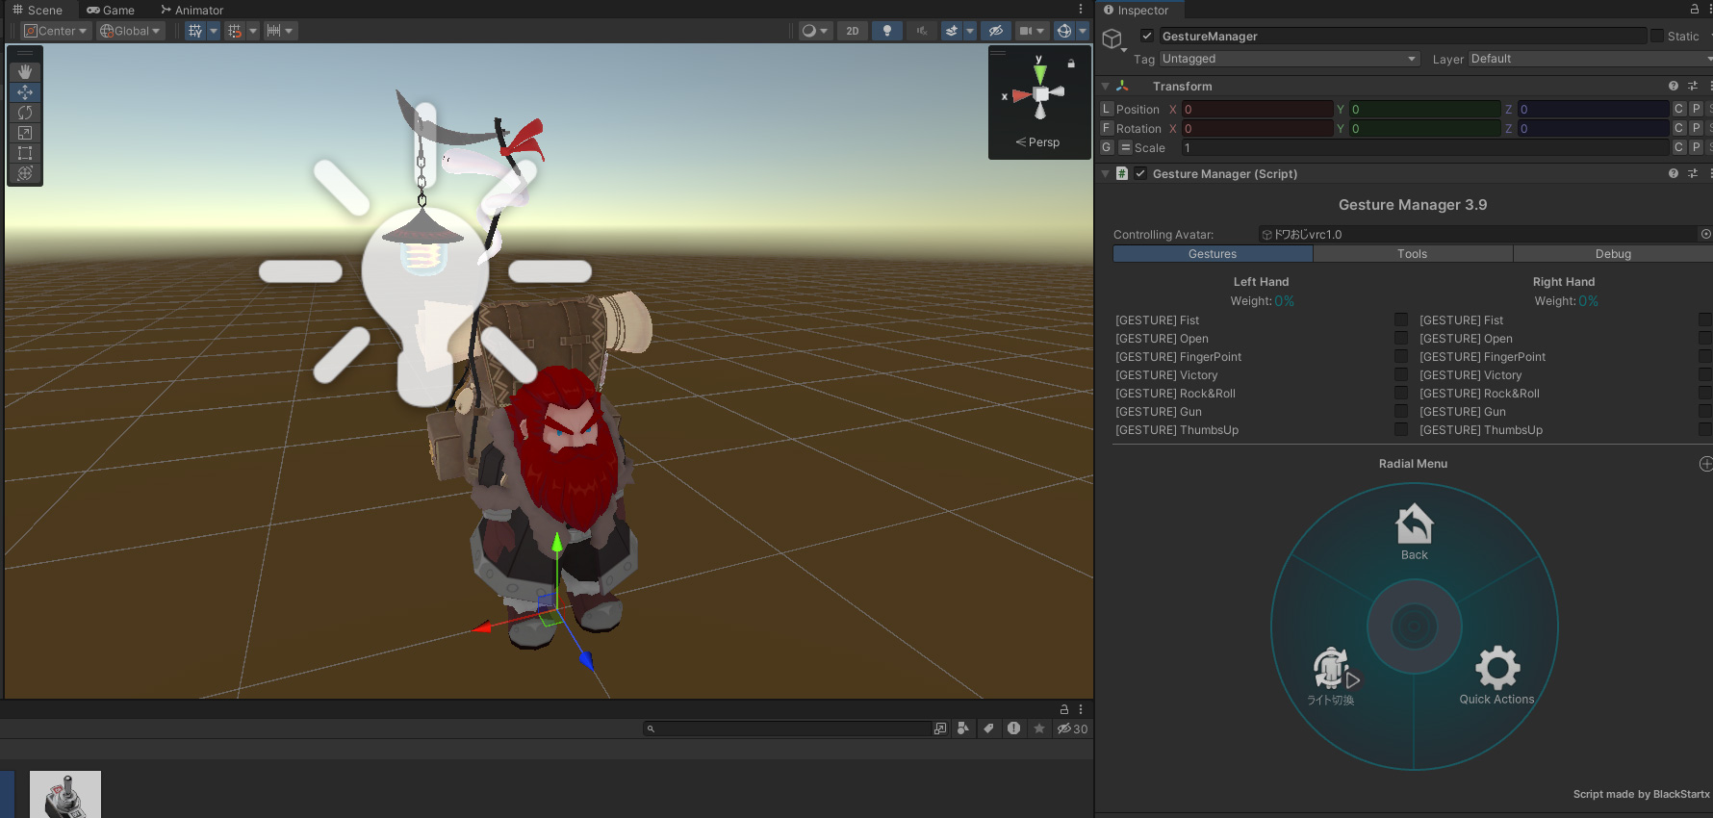Select the Hand view tool
Viewport: 1713px width, 818px height.
click(25, 72)
